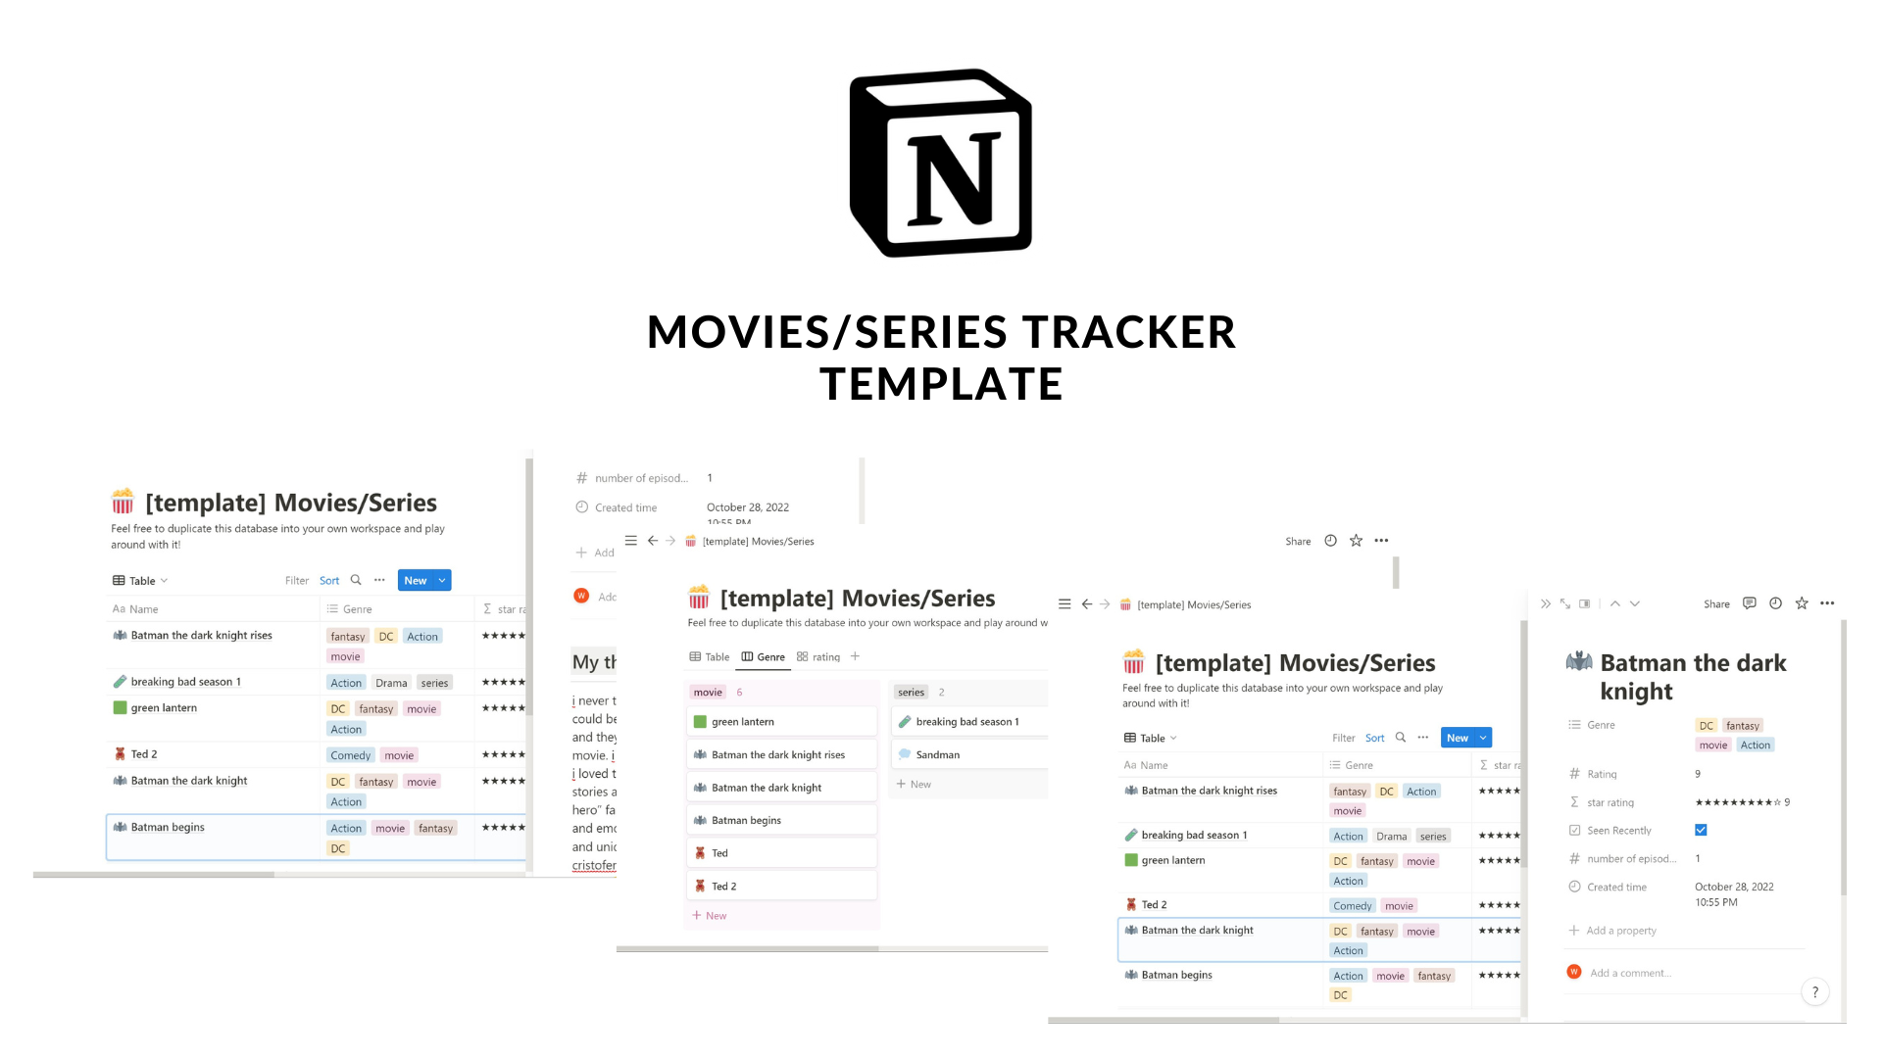Viewport: 1882px width, 1058px height.
Task: Open the New entry dropdown button
Action: pos(441,579)
